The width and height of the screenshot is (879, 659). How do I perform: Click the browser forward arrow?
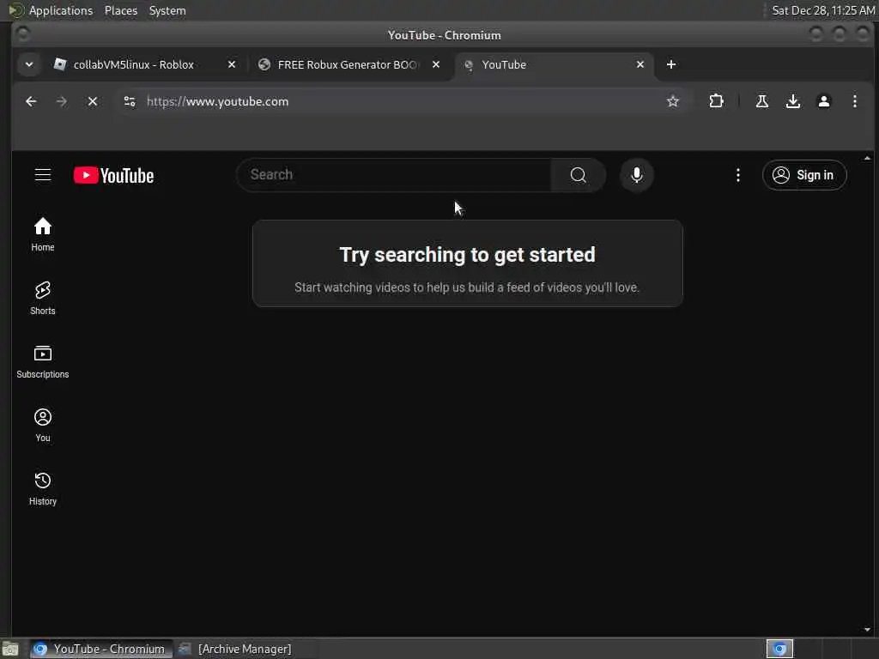tap(62, 101)
